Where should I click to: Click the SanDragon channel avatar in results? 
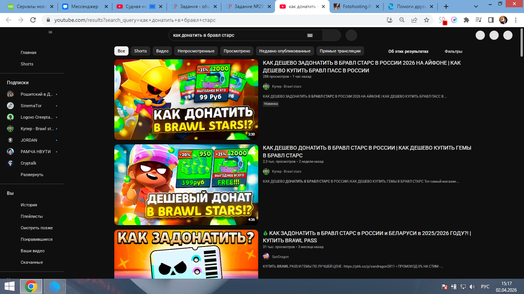coord(266,256)
